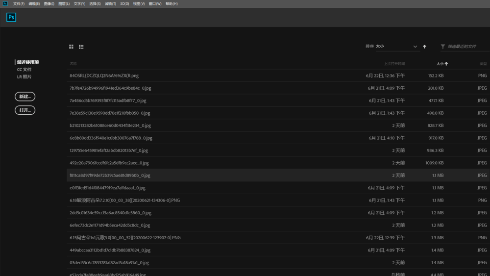
Task: Click the filter funnel icon
Action: click(x=443, y=47)
